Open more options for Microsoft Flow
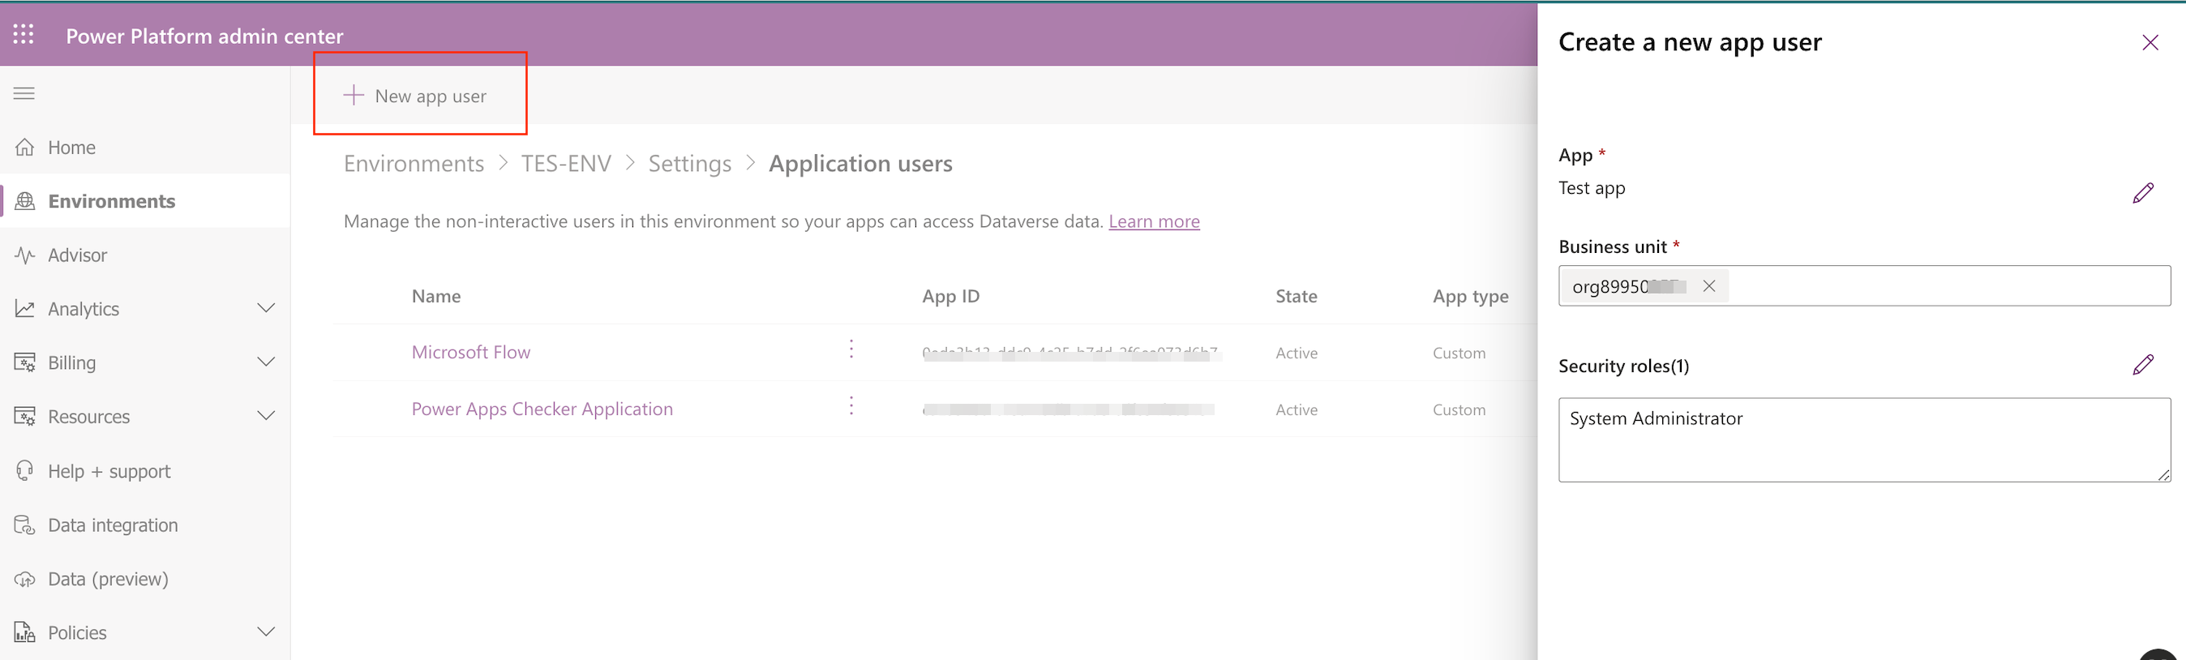Image resolution: width=2186 pixels, height=660 pixels. [x=851, y=349]
